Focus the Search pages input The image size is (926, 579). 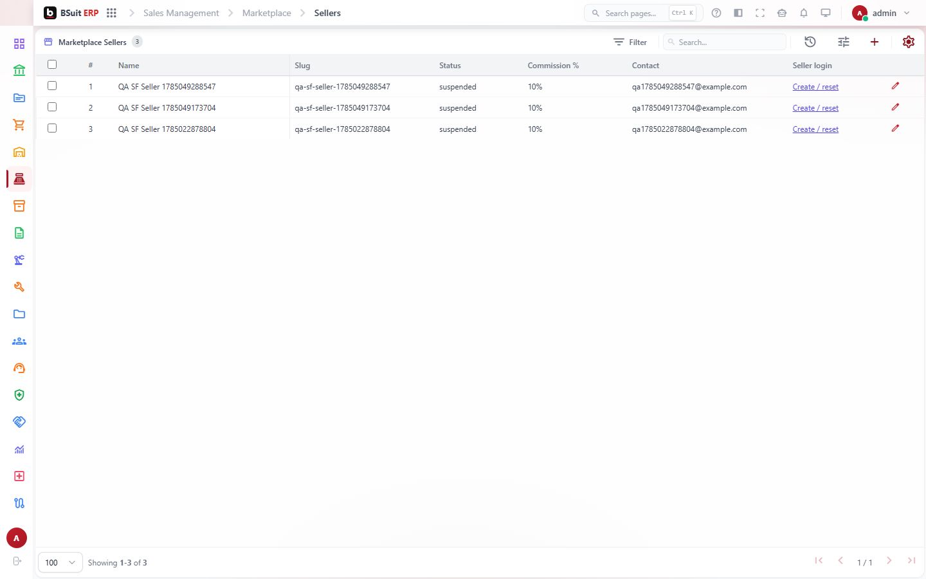643,13
